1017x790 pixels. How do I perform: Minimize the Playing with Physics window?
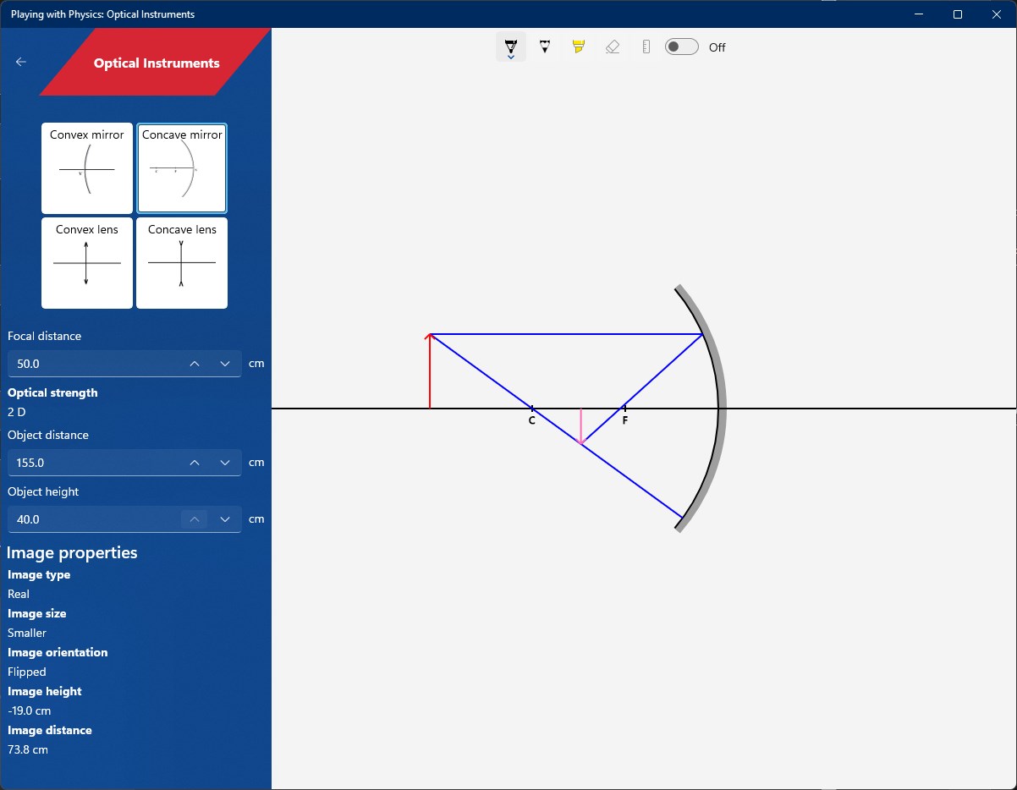click(919, 14)
